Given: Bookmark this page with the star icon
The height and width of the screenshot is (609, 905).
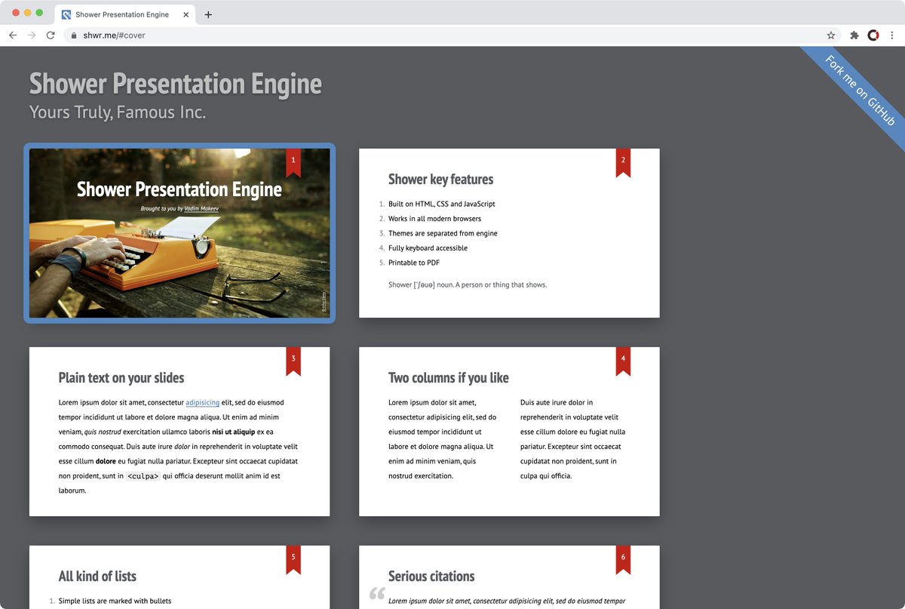Looking at the screenshot, I should click(831, 35).
